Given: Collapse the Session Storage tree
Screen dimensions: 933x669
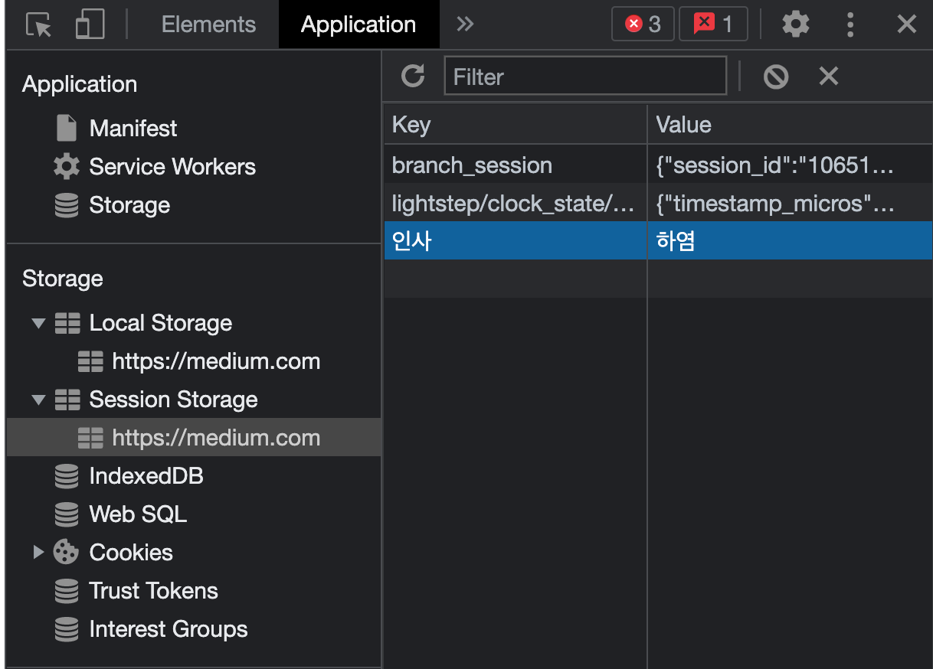Looking at the screenshot, I should tap(38, 400).
